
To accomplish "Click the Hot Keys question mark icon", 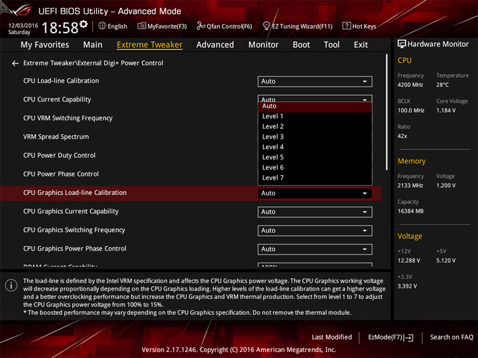I will tap(347, 26).
